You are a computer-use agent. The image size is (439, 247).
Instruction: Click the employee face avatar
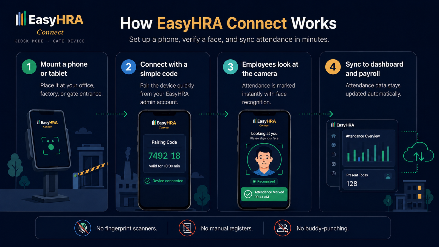[264, 161]
